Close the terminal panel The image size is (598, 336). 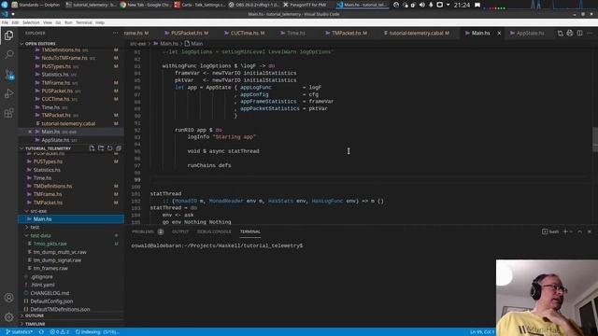(x=590, y=231)
